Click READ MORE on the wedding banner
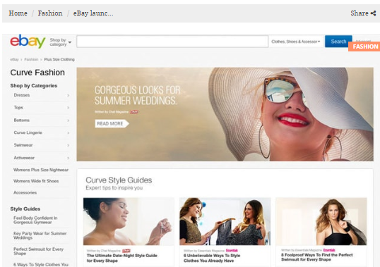380x267 pixels. (112, 123)
